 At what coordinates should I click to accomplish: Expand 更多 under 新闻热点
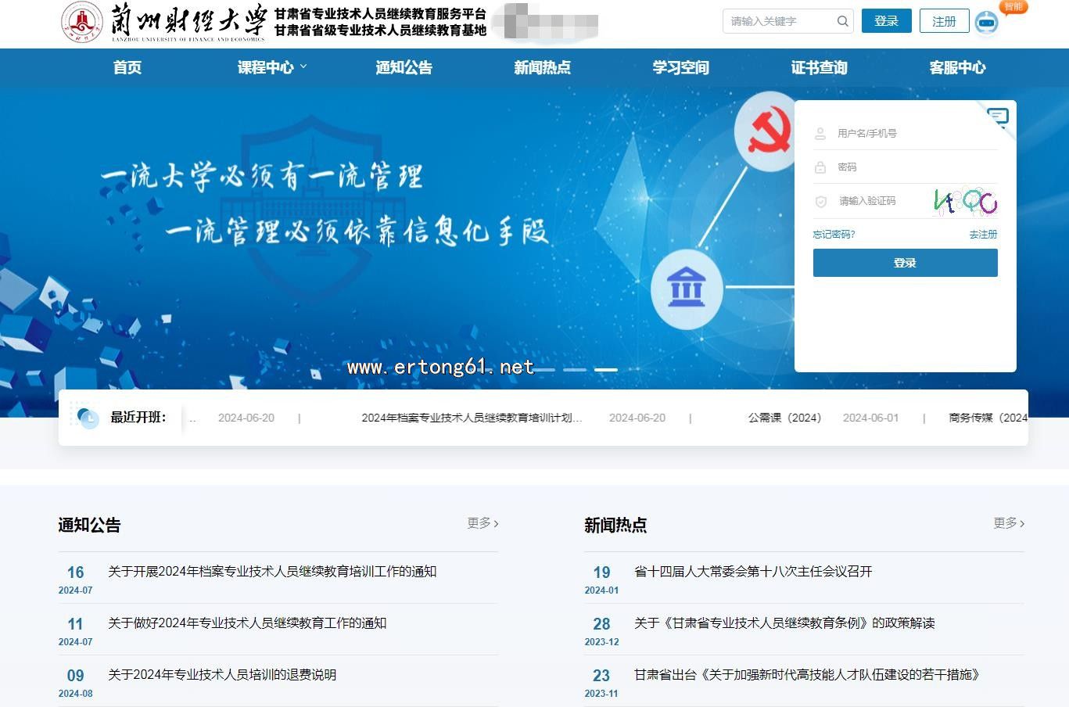click(x=1009, y=523)
